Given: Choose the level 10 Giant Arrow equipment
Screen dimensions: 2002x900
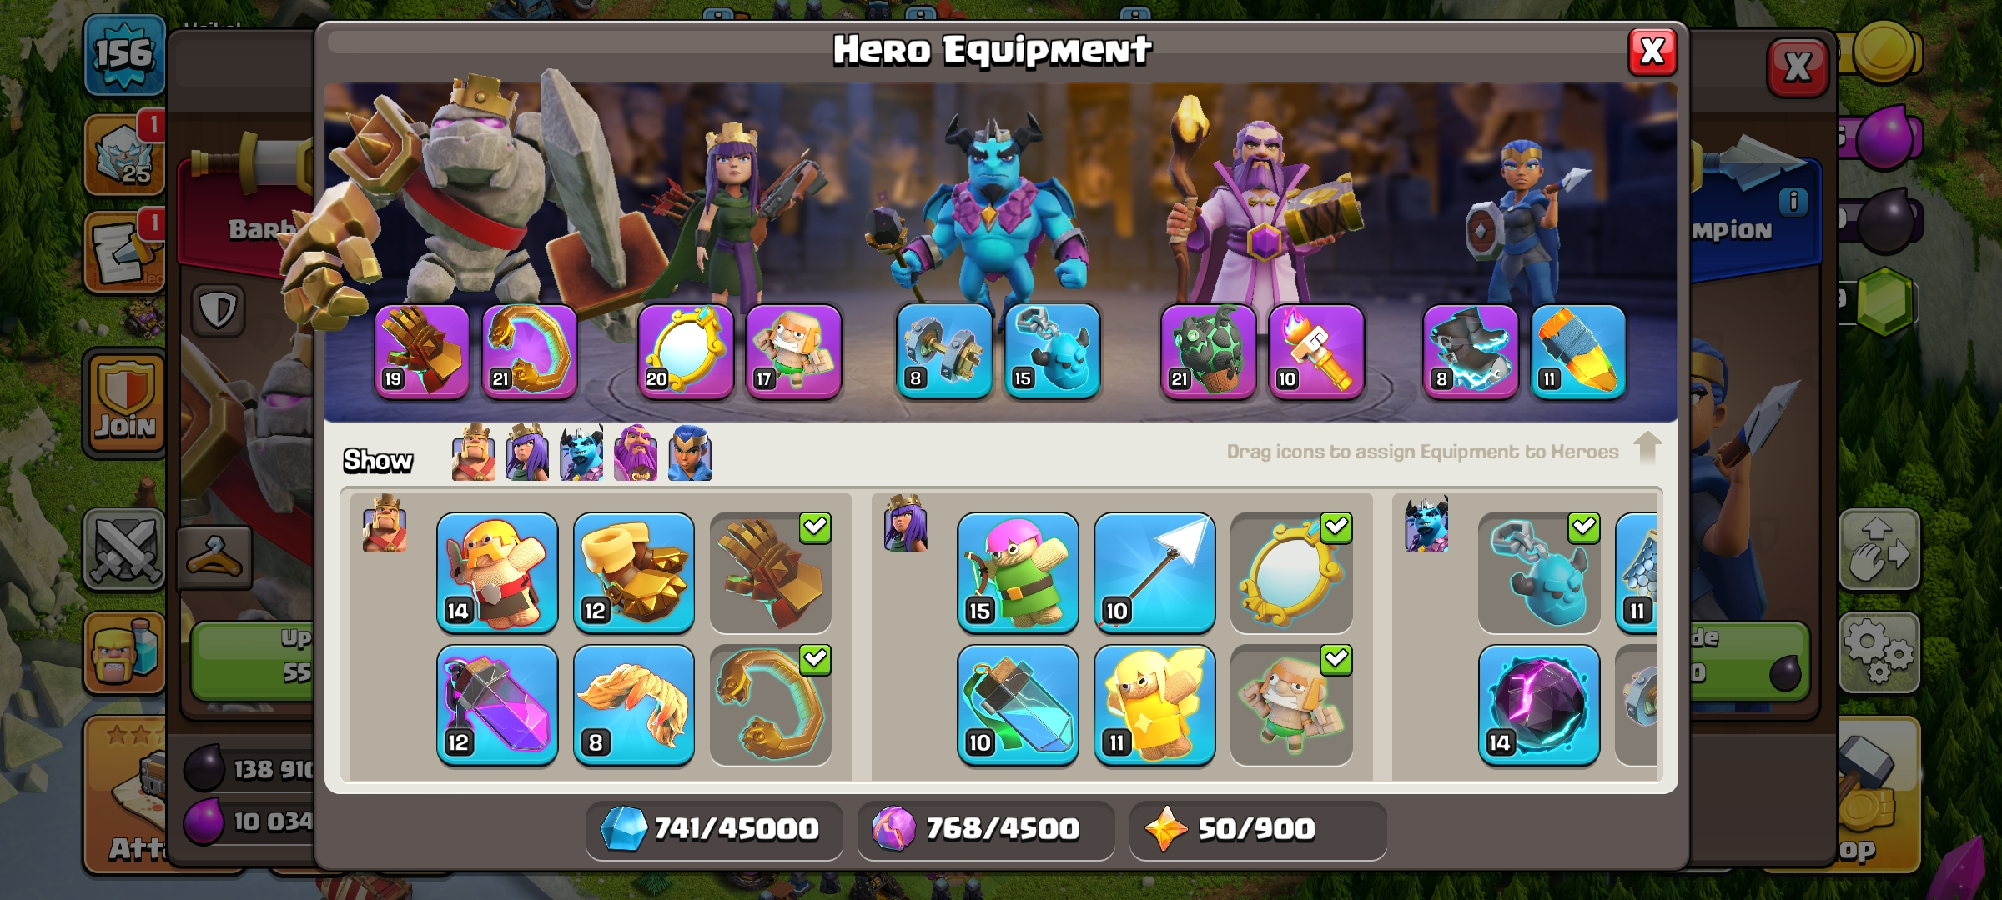Looking at the screenshot, I should [x=1154, y=572].
